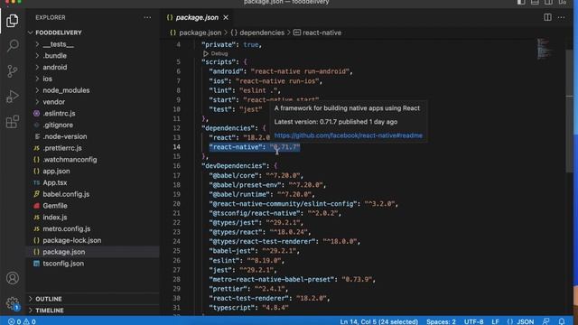Click "@babel/core" key on line 17
The height and width of the screenshot is (325, 578).
(x=234, y=175)
